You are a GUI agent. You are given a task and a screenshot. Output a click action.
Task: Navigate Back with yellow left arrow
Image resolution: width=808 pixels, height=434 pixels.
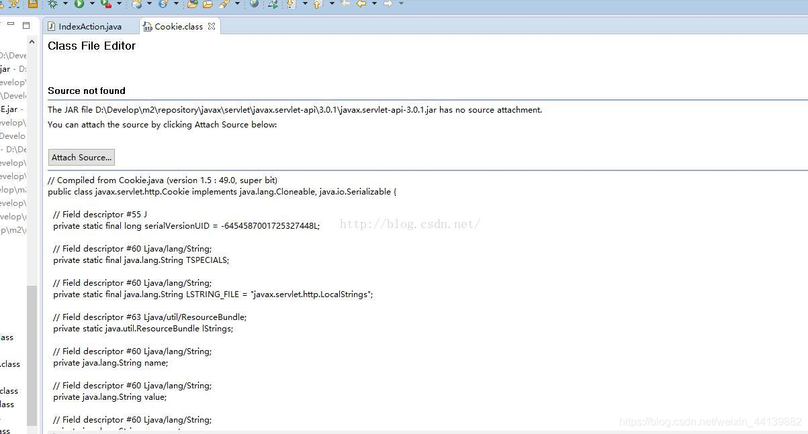point(361,3)
